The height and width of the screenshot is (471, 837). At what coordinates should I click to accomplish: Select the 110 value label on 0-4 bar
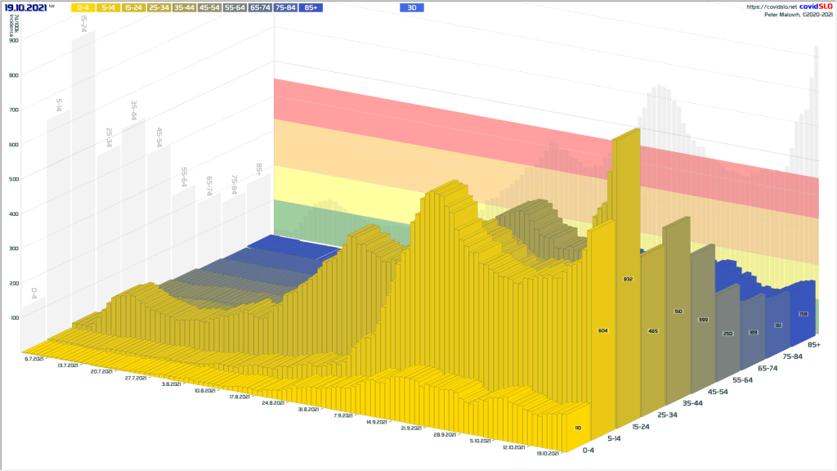[x=577, y=427]
